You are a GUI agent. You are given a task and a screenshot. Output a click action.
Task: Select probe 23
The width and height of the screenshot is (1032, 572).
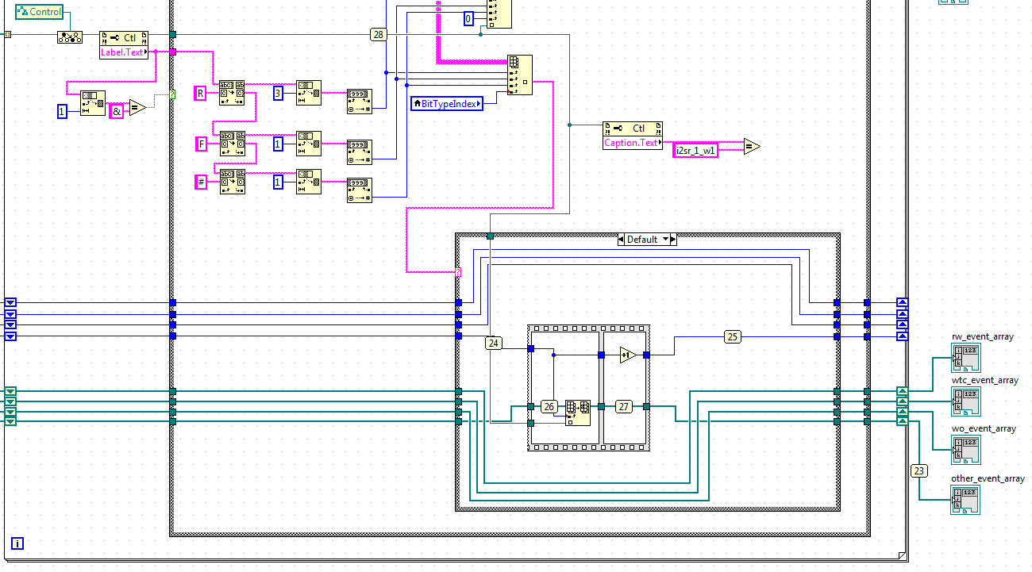pyautogui.click(x=919, y=470)
